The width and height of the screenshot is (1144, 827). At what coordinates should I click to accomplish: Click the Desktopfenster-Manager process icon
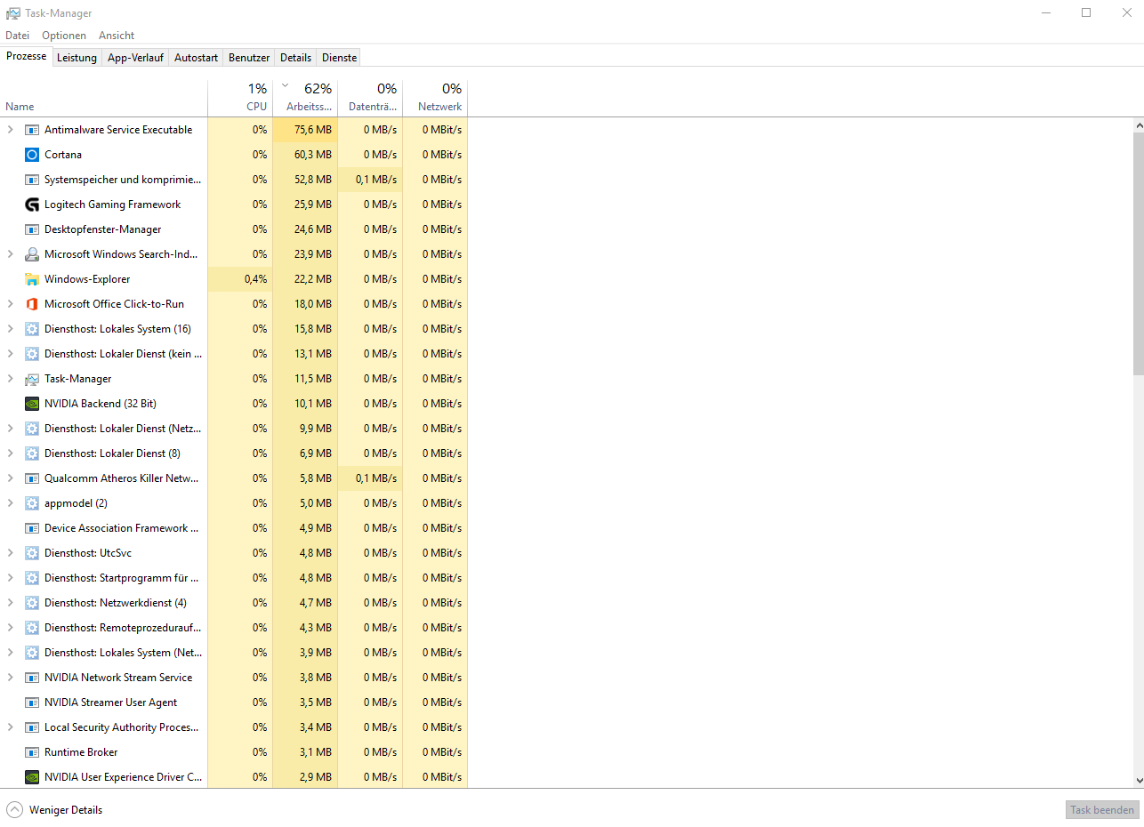tap(32, 229)
